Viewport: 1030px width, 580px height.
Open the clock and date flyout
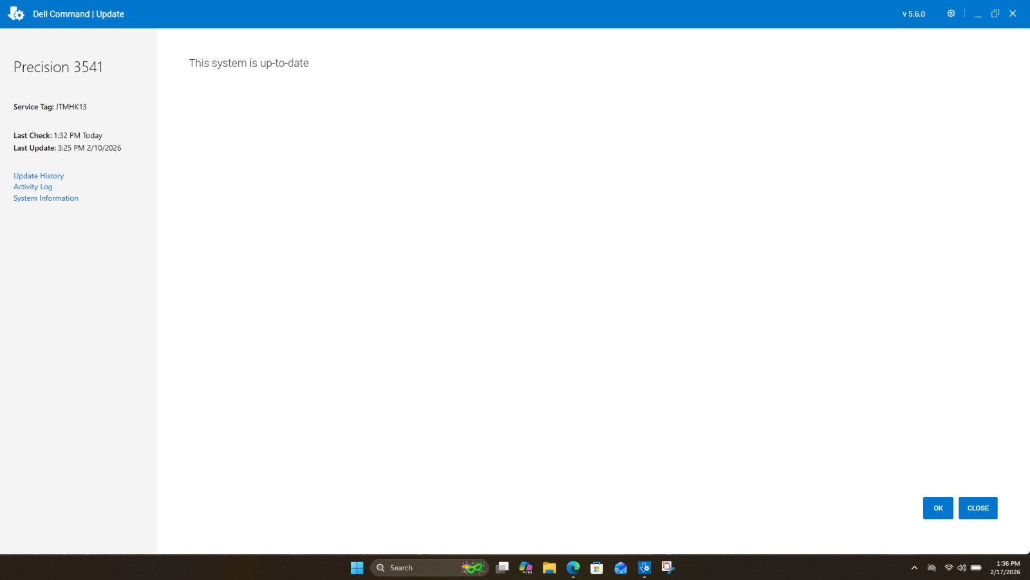[1005, 568]
